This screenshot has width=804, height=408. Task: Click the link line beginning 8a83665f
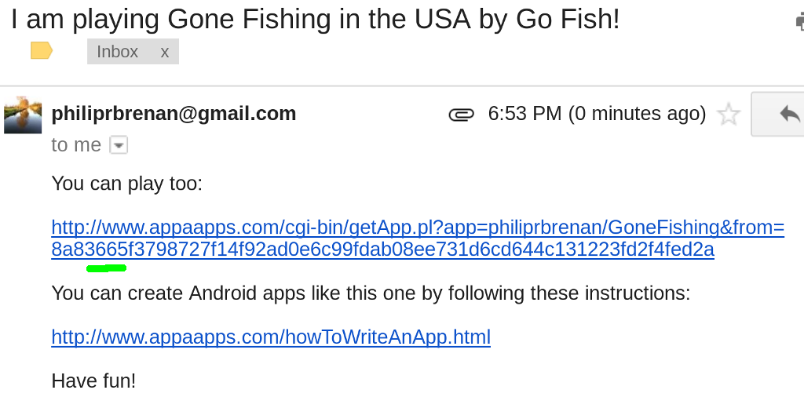click(x=382, y=249)
